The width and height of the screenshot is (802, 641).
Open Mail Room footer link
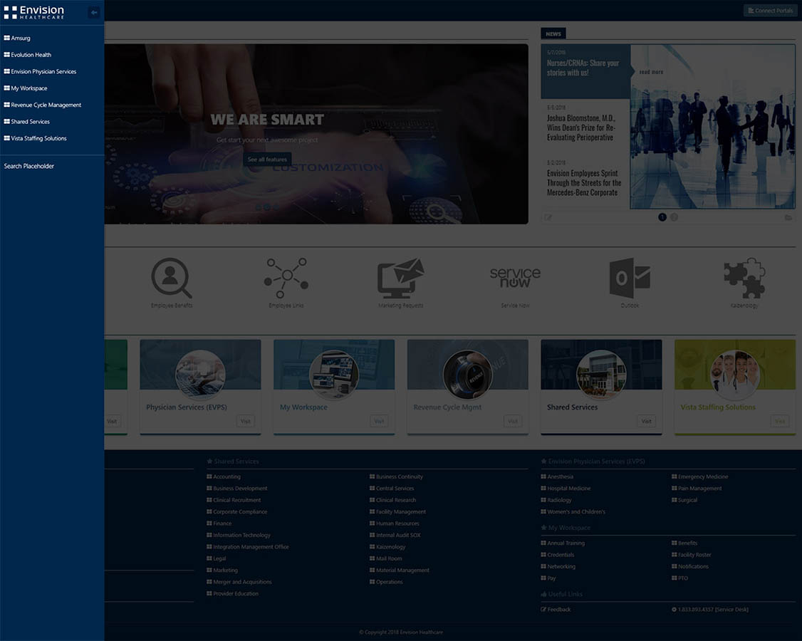click(386, 558)
